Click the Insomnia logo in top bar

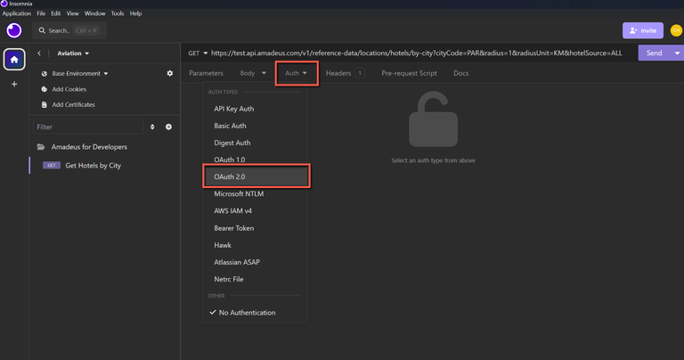14,30
